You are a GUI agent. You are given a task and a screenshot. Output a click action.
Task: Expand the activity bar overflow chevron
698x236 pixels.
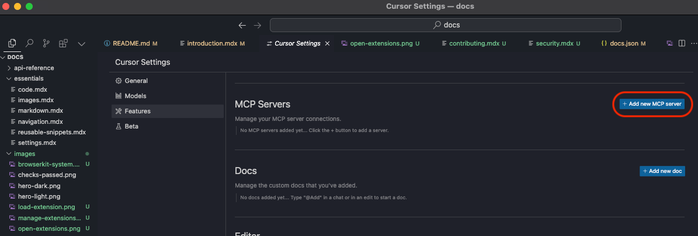[x=81, y=44]
